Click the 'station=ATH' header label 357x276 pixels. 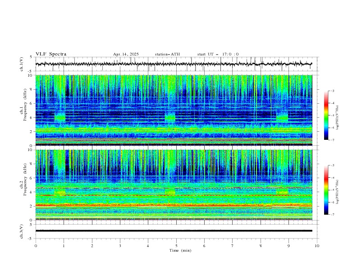[167, 54]
